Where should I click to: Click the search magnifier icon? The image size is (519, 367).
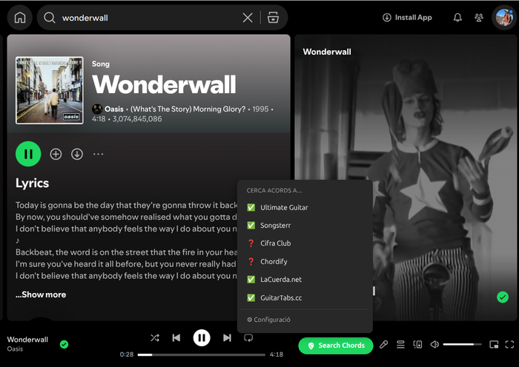(x=50, y=18)
